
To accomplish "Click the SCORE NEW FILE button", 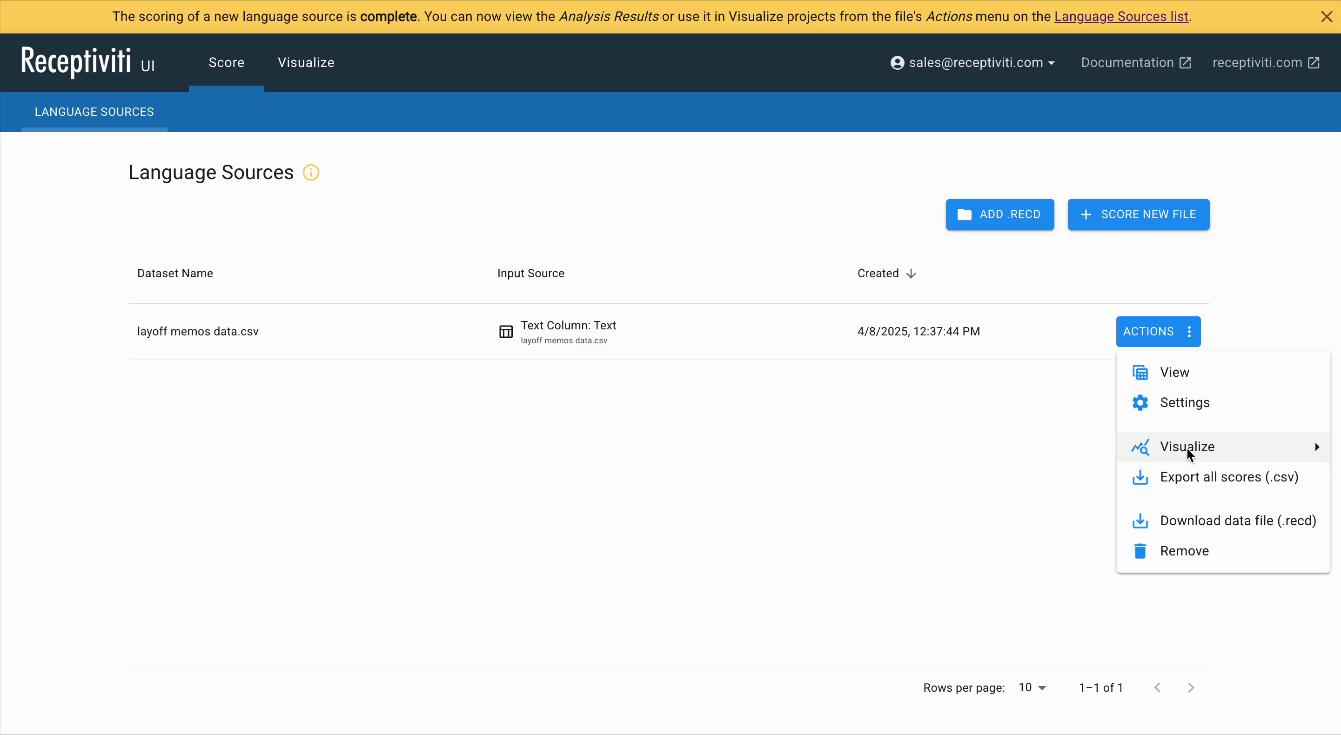I will click(1138, 214).
